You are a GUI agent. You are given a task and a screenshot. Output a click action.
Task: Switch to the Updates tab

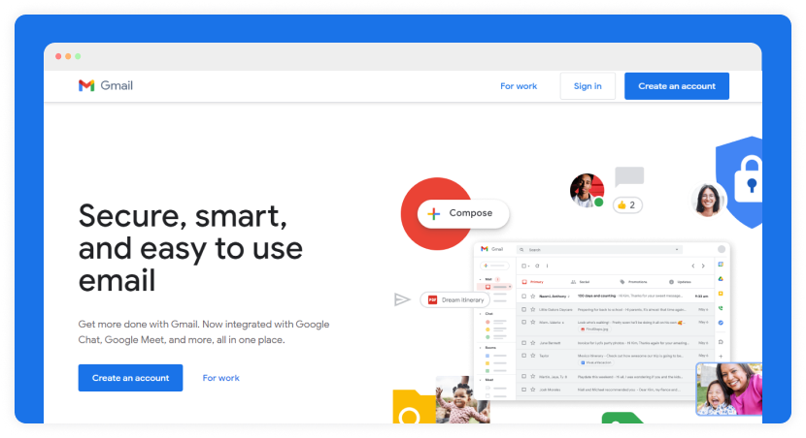click(681, 282)
